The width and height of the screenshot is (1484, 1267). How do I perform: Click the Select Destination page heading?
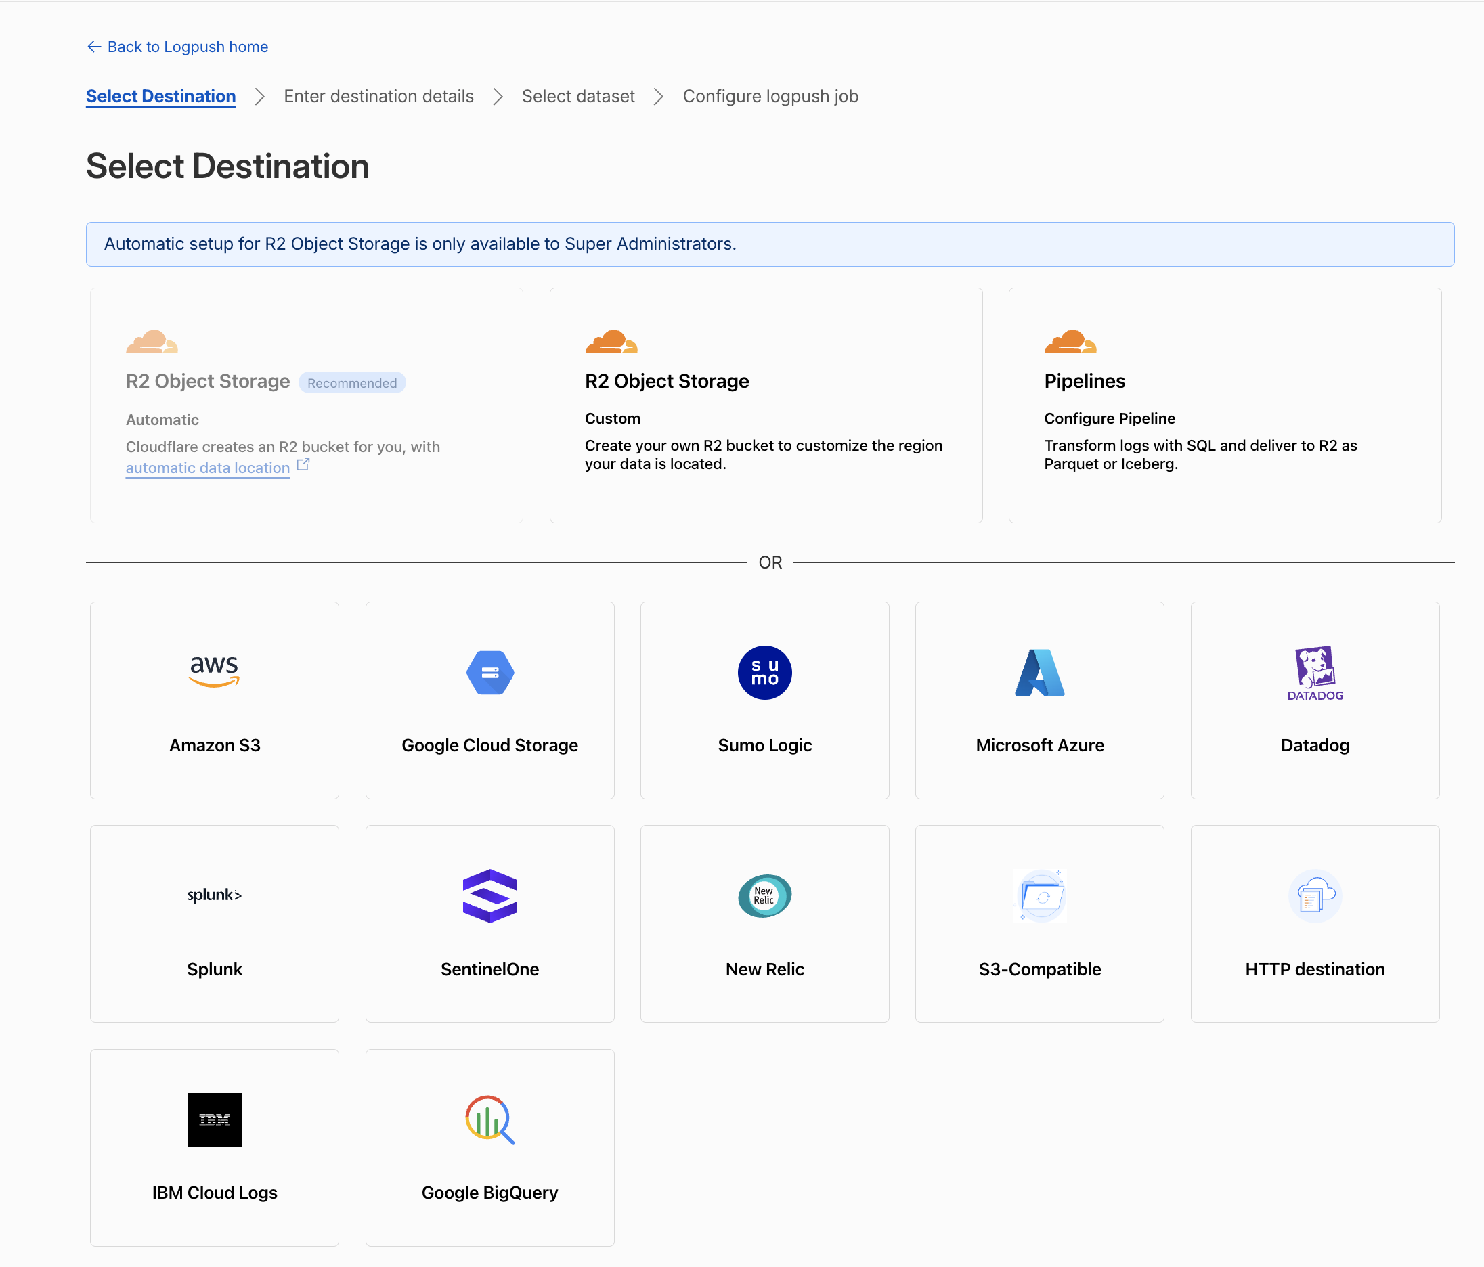click(x=227, y=166)
